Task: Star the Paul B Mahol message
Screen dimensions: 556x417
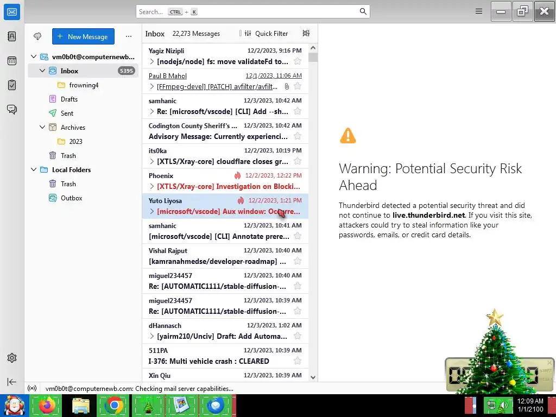Action: coord(298,86)
